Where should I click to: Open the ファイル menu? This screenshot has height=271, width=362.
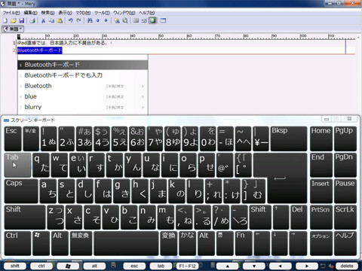click(x=11, y=13)
